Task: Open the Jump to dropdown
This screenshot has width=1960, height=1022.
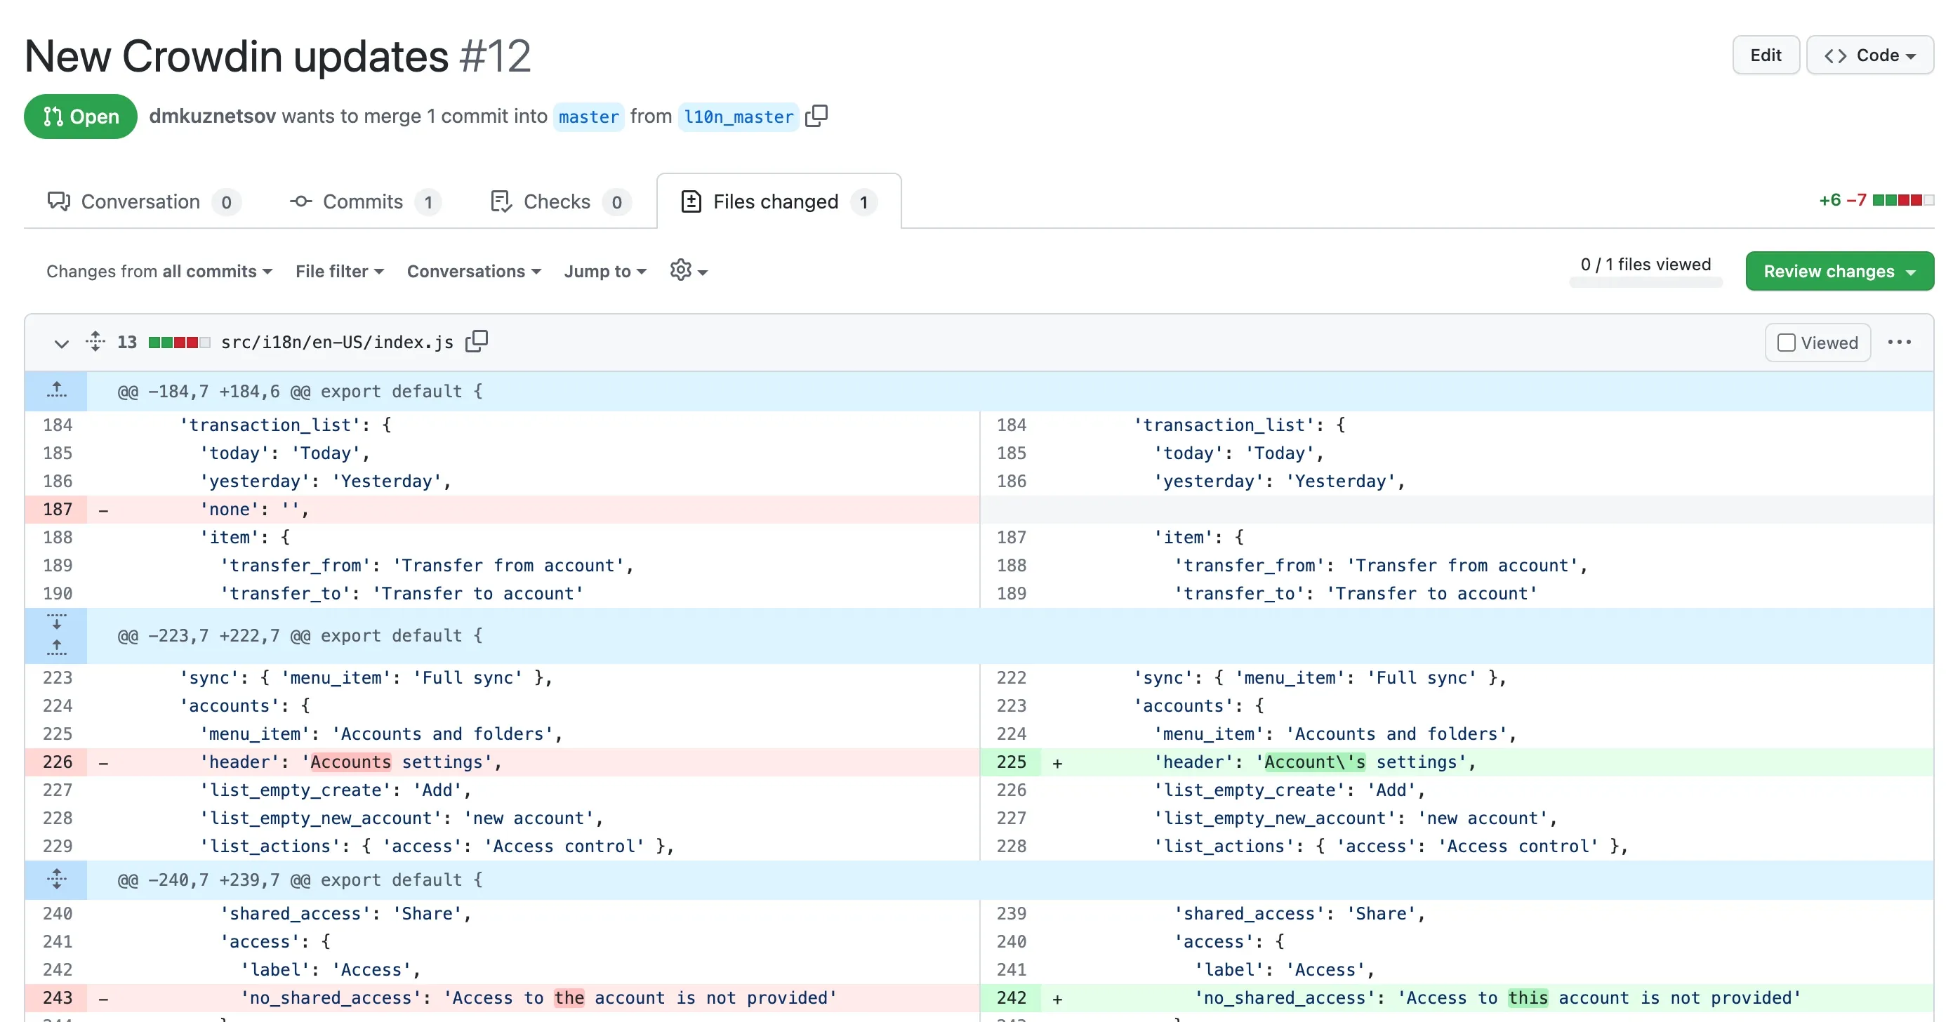Action: (604, 271)
